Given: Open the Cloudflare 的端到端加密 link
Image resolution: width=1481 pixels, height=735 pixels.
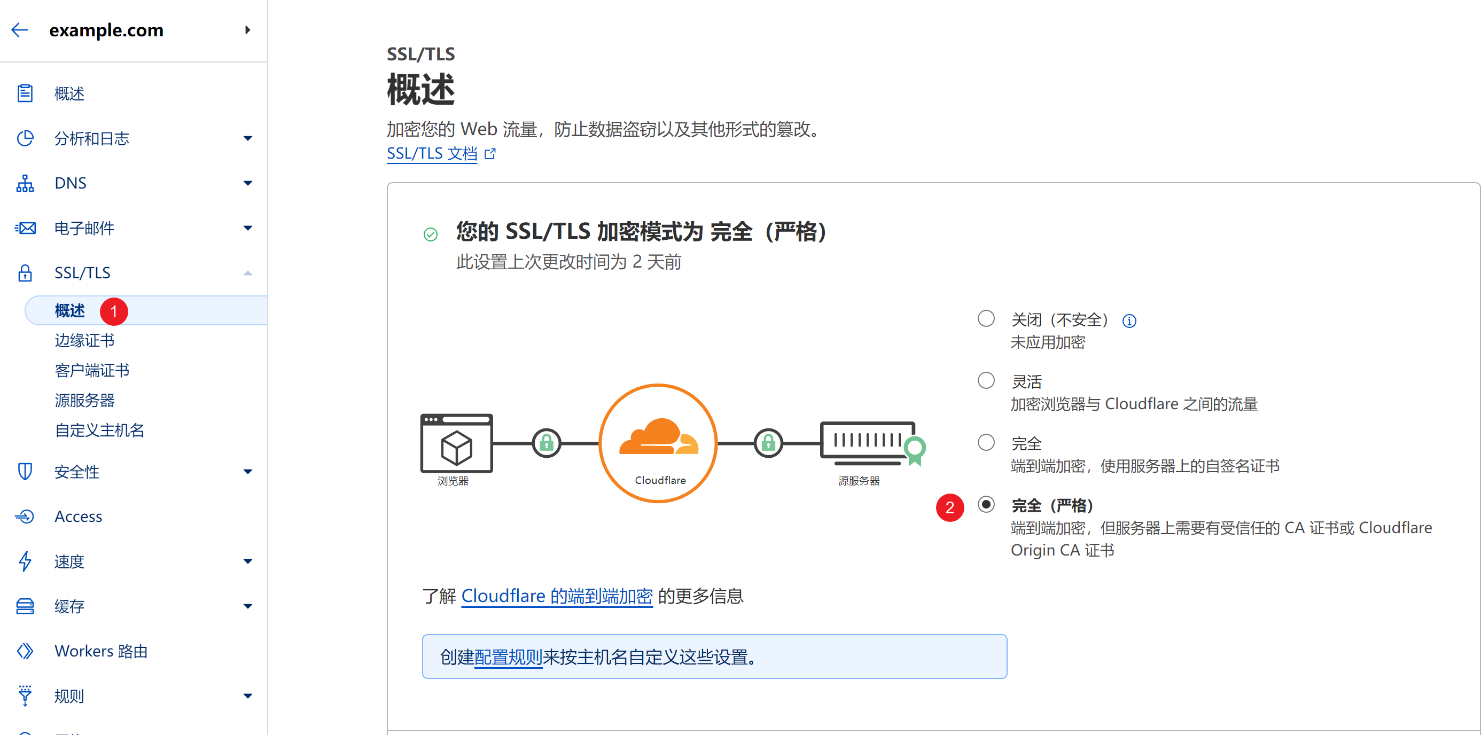Looking at the screenshot, I should tap(557, 596).
